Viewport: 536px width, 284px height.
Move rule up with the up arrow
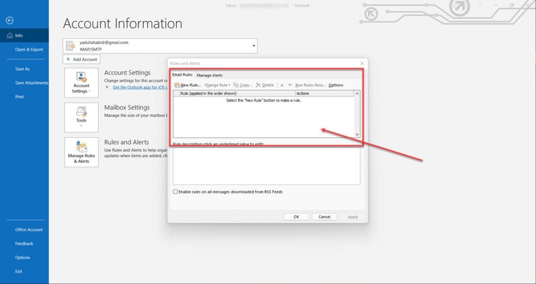tap(282, 85)
